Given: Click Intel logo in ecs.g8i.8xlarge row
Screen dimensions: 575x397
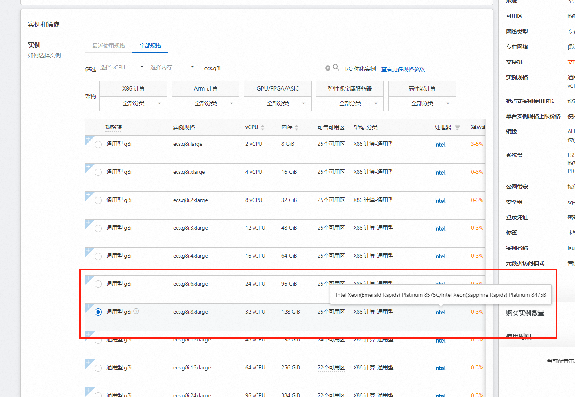Looking at the screenshot, I should pyautogui.click(x=440, y=312).
